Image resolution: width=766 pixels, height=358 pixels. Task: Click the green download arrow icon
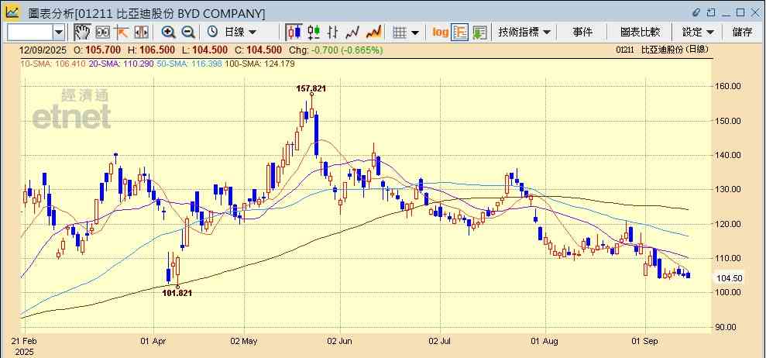[479, 33]
